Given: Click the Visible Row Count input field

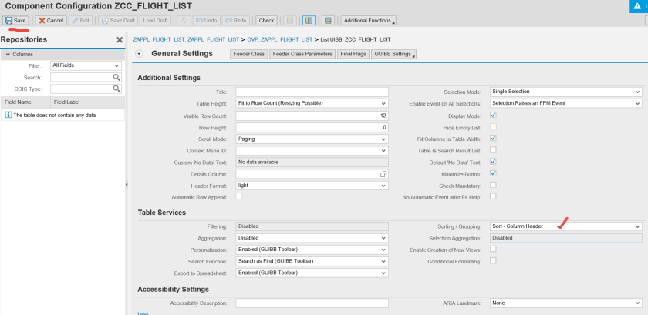Looking at the screenshot, I should pos(312,116).
